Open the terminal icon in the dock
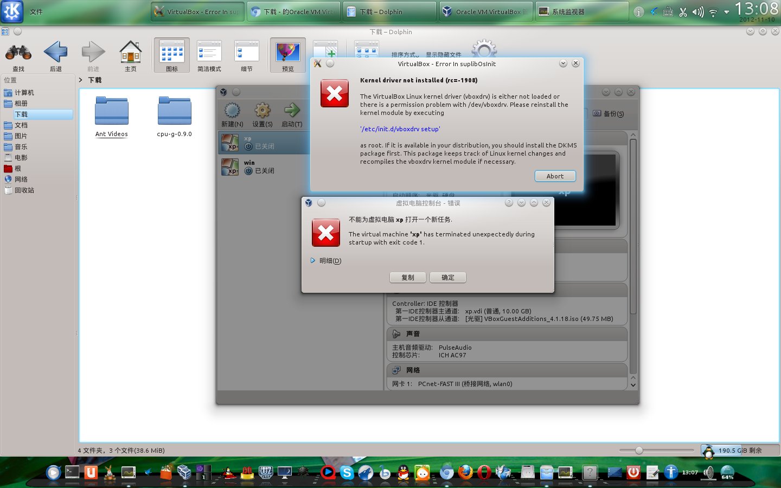 pos(72,472)
